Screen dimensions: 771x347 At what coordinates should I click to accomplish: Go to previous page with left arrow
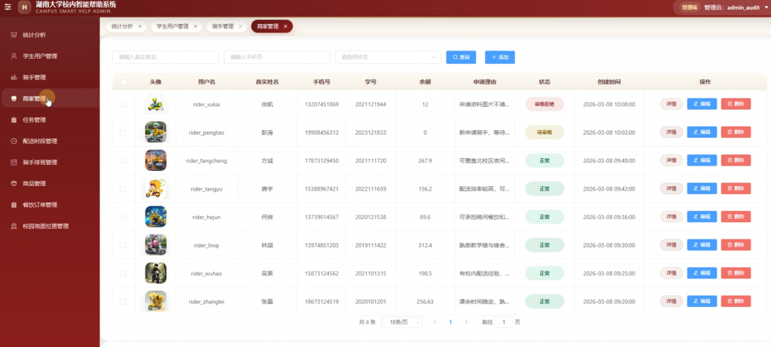434,322
